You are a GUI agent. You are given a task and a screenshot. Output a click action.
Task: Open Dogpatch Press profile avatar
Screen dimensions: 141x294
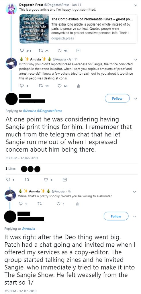tap(11, 9)
